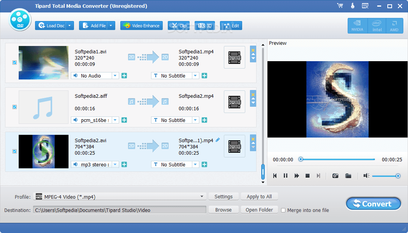Switch to NVIDIA acceleration
408x233 pixels.
[357, 25]
